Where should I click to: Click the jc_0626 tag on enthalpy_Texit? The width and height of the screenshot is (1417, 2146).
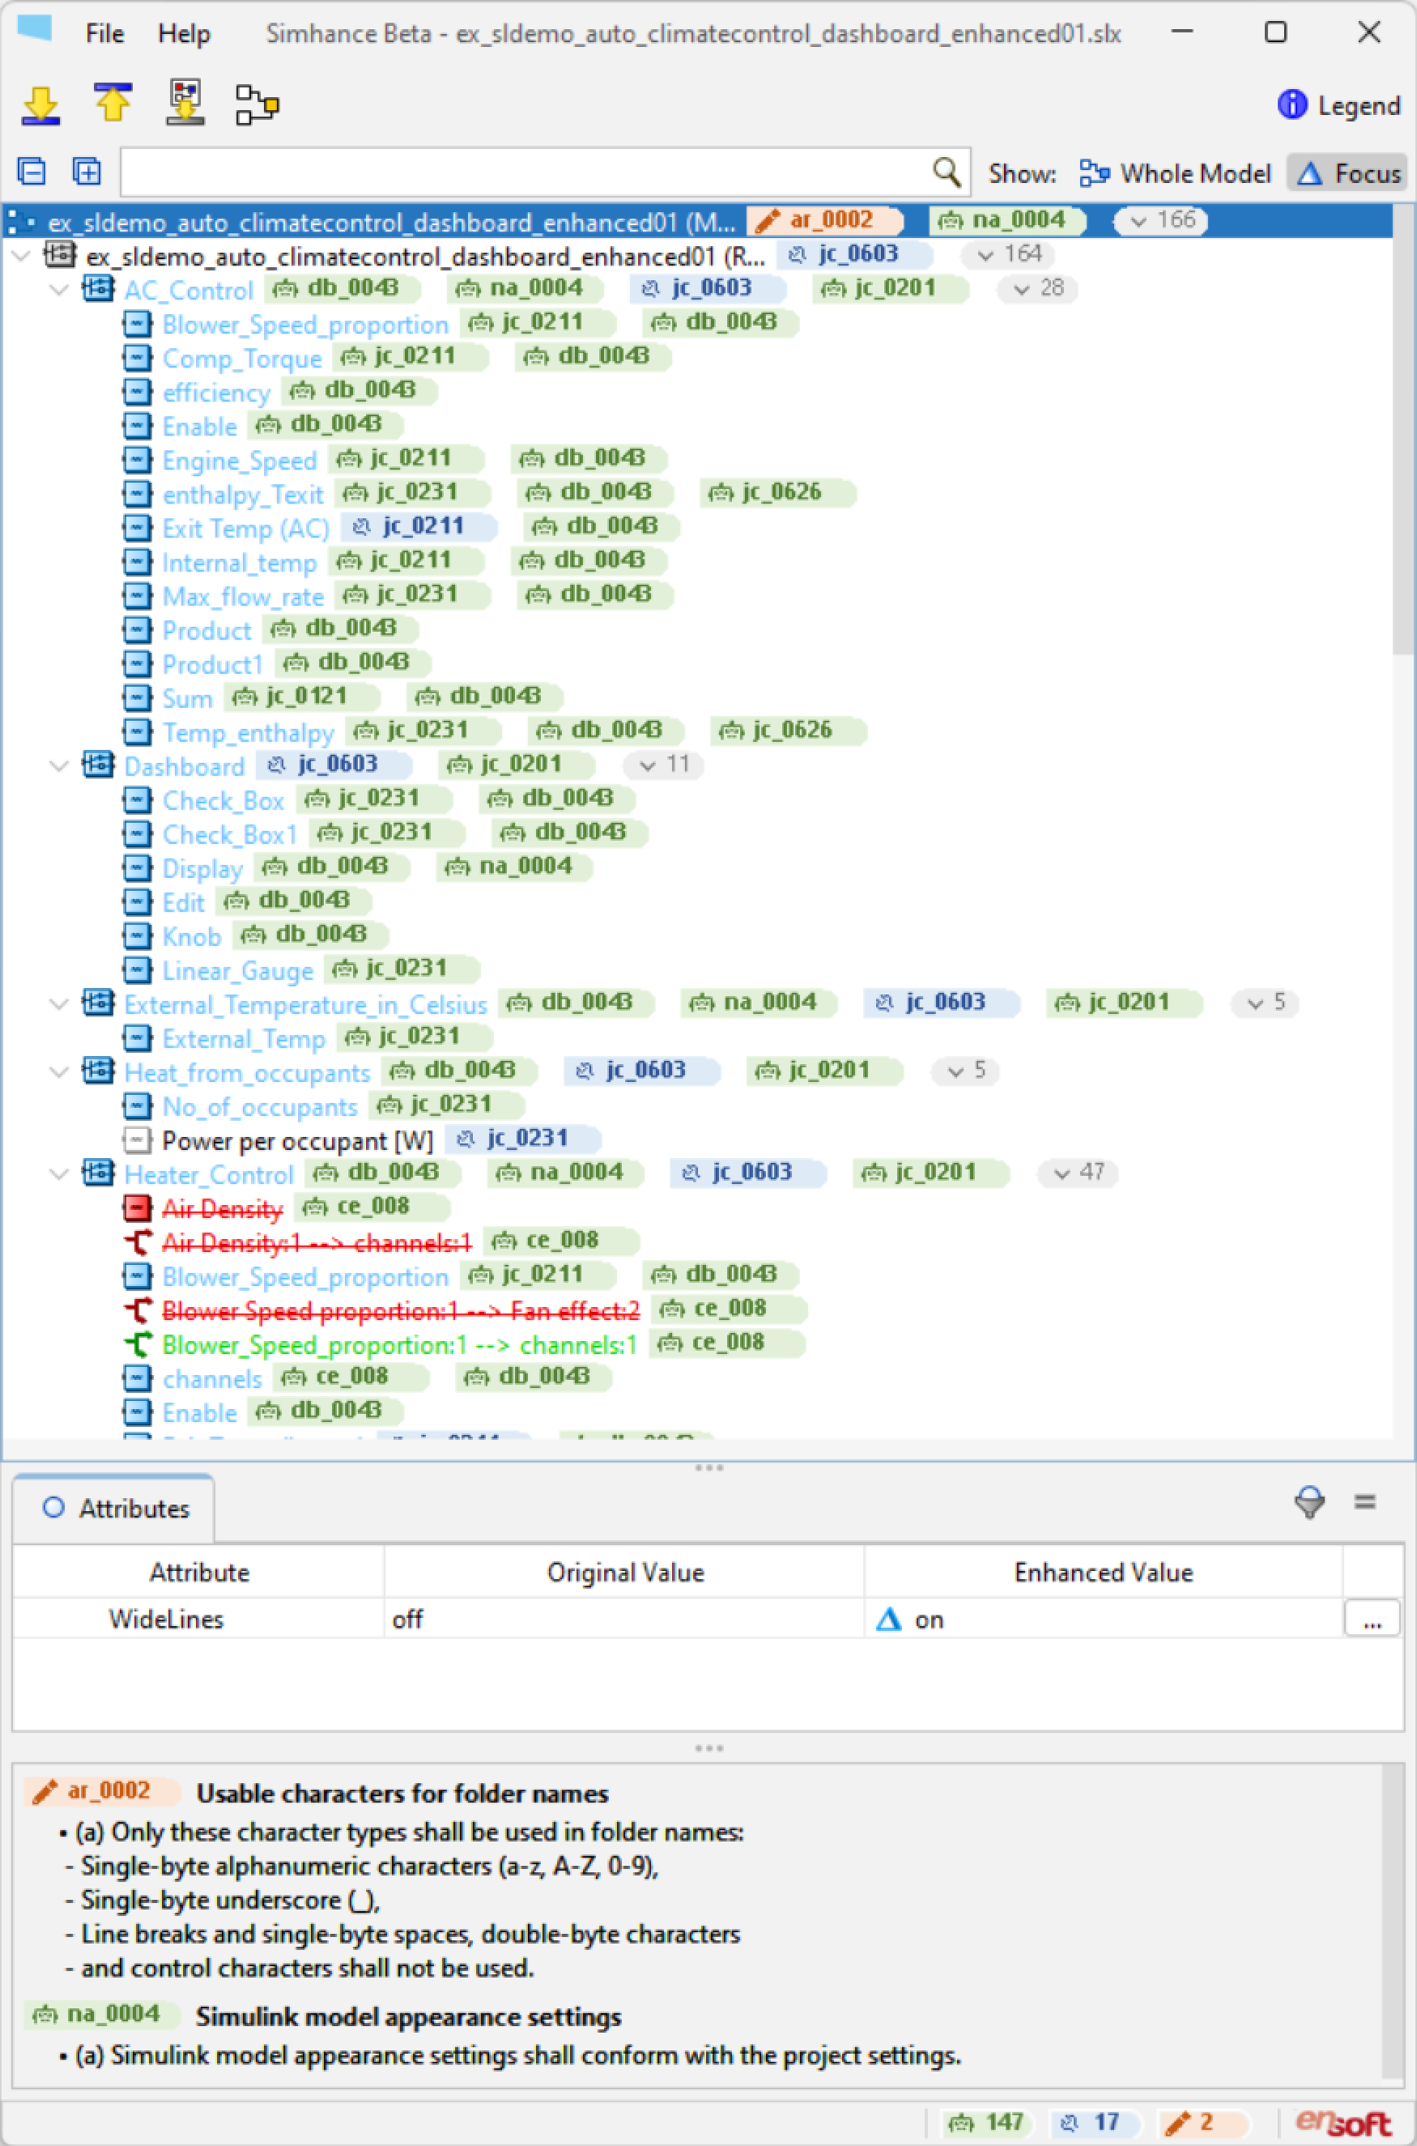(x=779, y=492)
